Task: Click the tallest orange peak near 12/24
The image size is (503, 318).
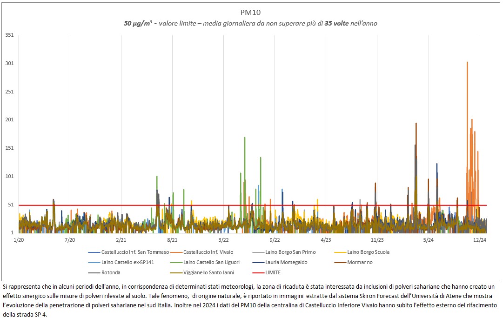Action: (467, 63)
